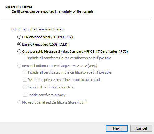Click the Next button

(117, 128)
